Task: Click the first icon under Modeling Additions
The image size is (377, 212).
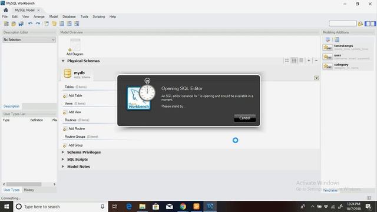Action: pos(328,39)
